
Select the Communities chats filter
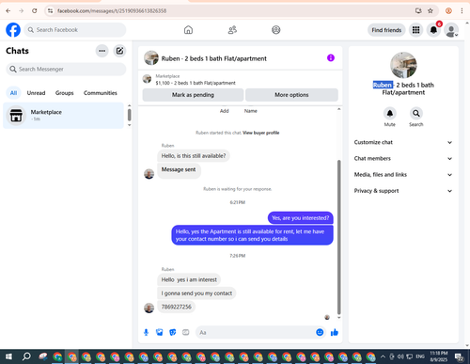click(101, 93)
